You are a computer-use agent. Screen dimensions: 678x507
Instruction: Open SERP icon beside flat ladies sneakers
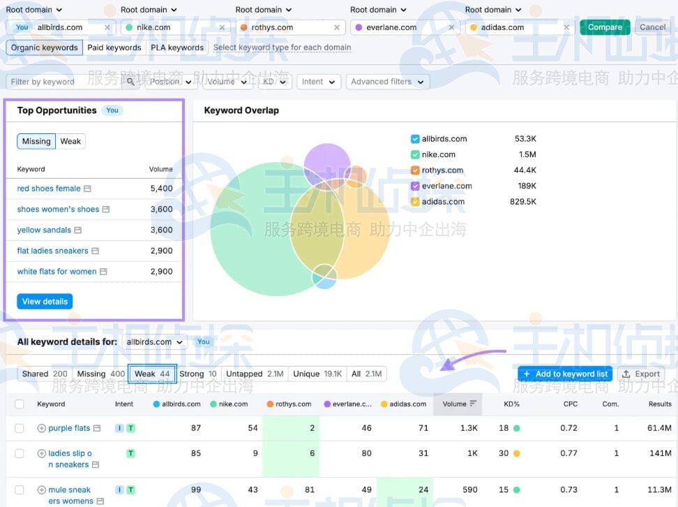(95, 251)
